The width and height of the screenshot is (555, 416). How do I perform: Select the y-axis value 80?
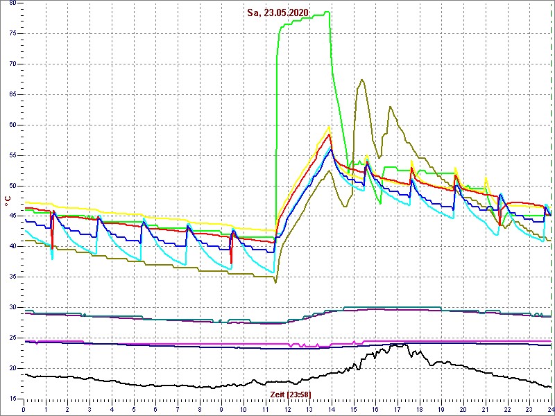12,3
